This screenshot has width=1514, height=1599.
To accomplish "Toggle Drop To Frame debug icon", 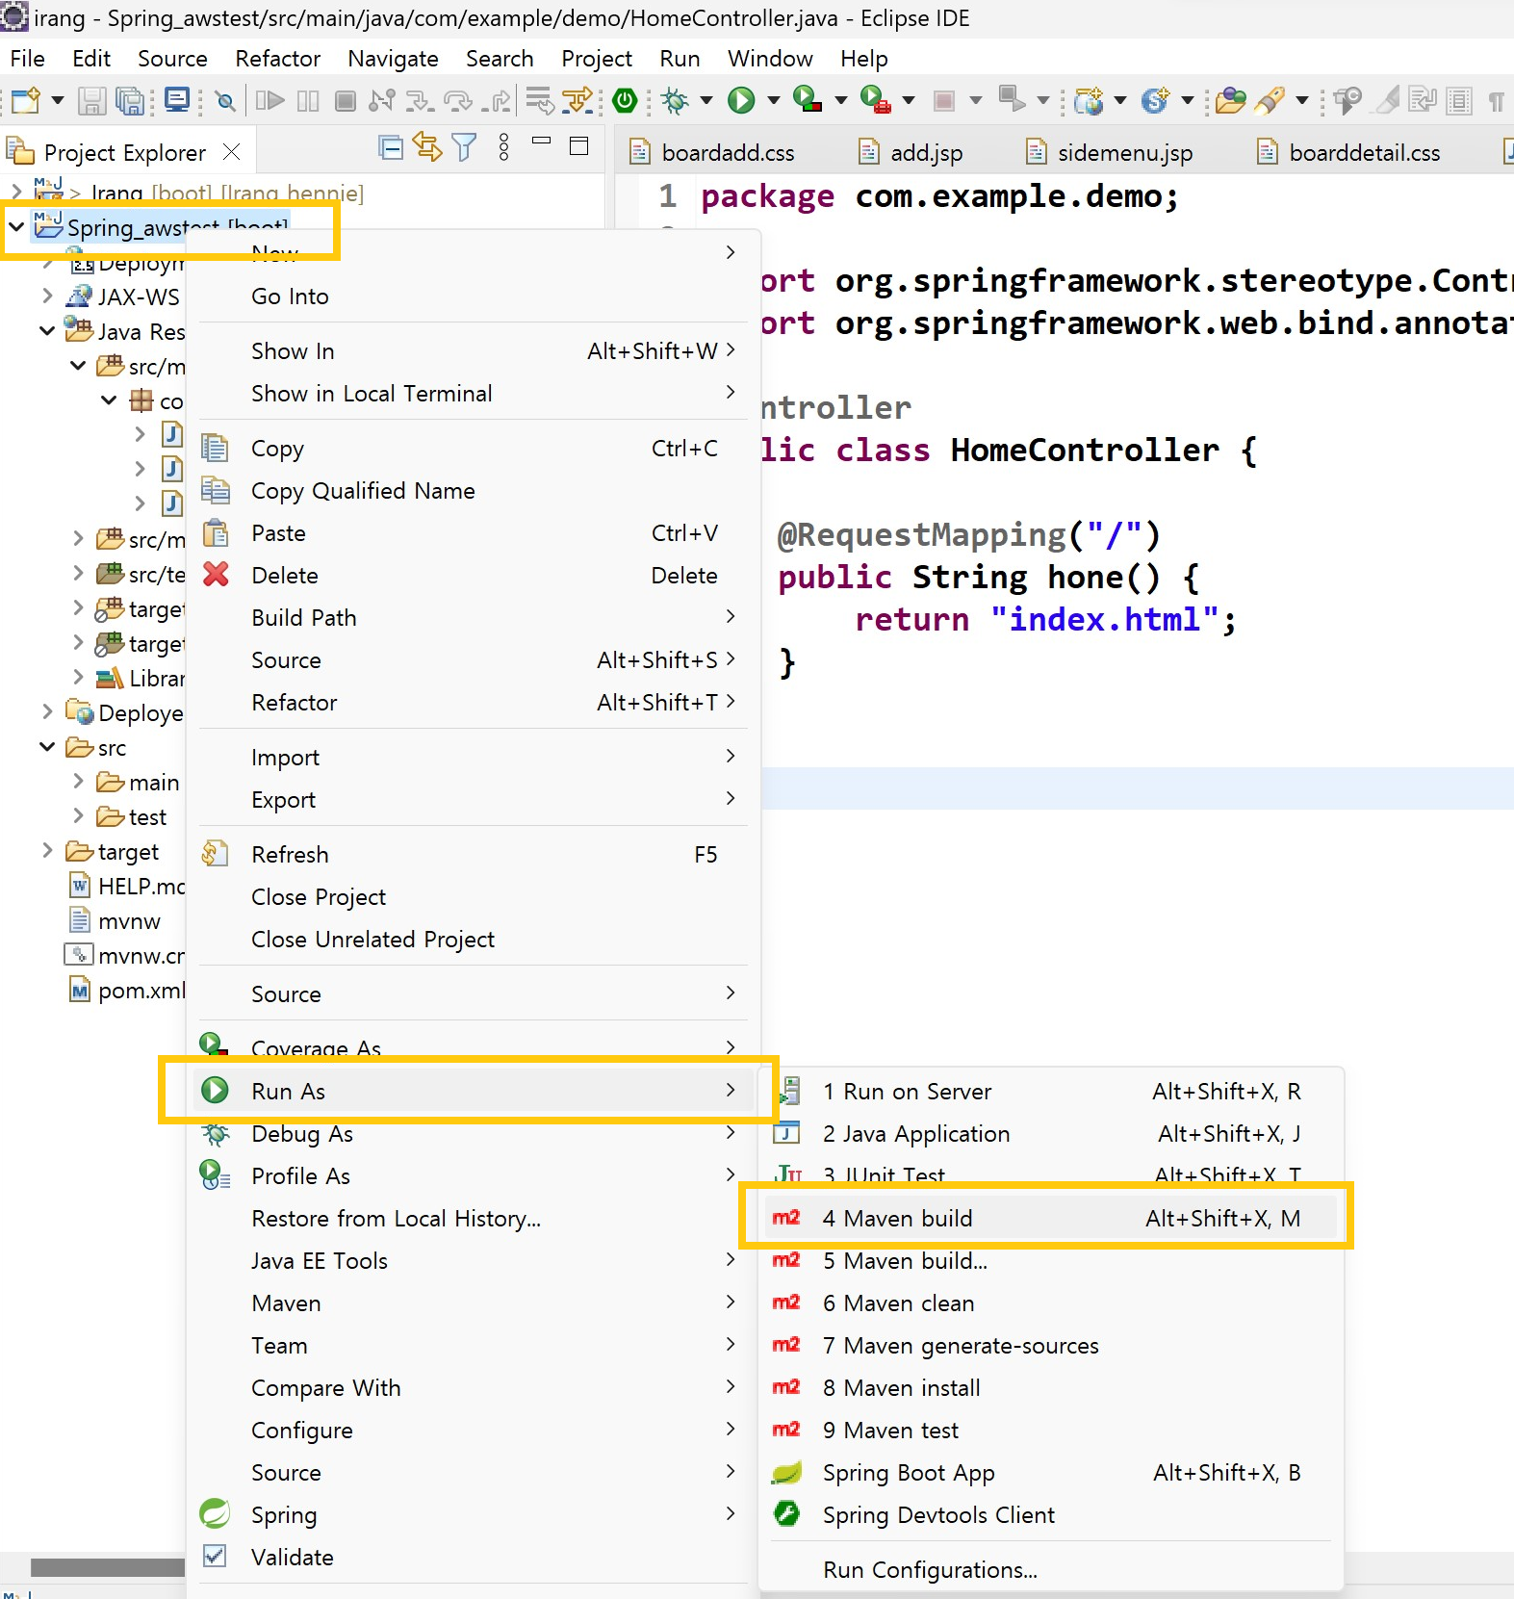I will (539, 100).
